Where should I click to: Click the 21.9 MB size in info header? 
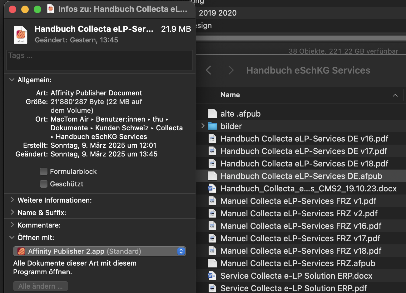(x=176, y=29)
